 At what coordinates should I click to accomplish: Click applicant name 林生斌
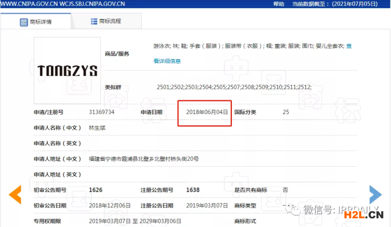pyautogui.click(x=97, y=128)
